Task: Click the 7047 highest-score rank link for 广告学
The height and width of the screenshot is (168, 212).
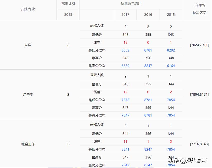Action: pyautogui.click(x=125, y=115)
